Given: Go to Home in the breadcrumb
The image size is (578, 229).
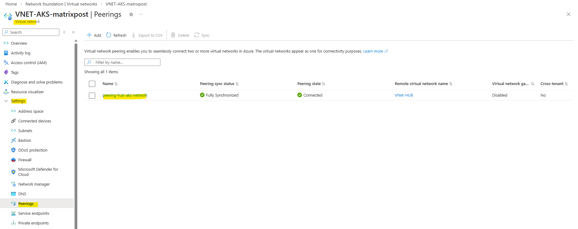Looking at the screenshot, I should point(11,4).
